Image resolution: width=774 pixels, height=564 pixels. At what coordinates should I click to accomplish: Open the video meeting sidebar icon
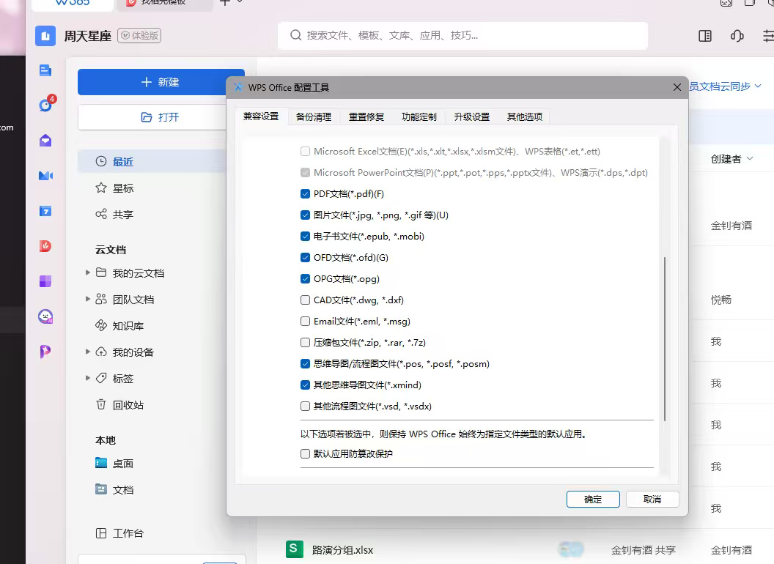pos(45,176)
